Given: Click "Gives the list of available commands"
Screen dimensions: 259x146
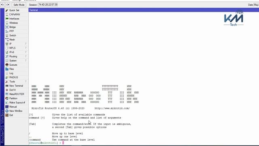Looking at the screenshot, I should tap(79, 114).
